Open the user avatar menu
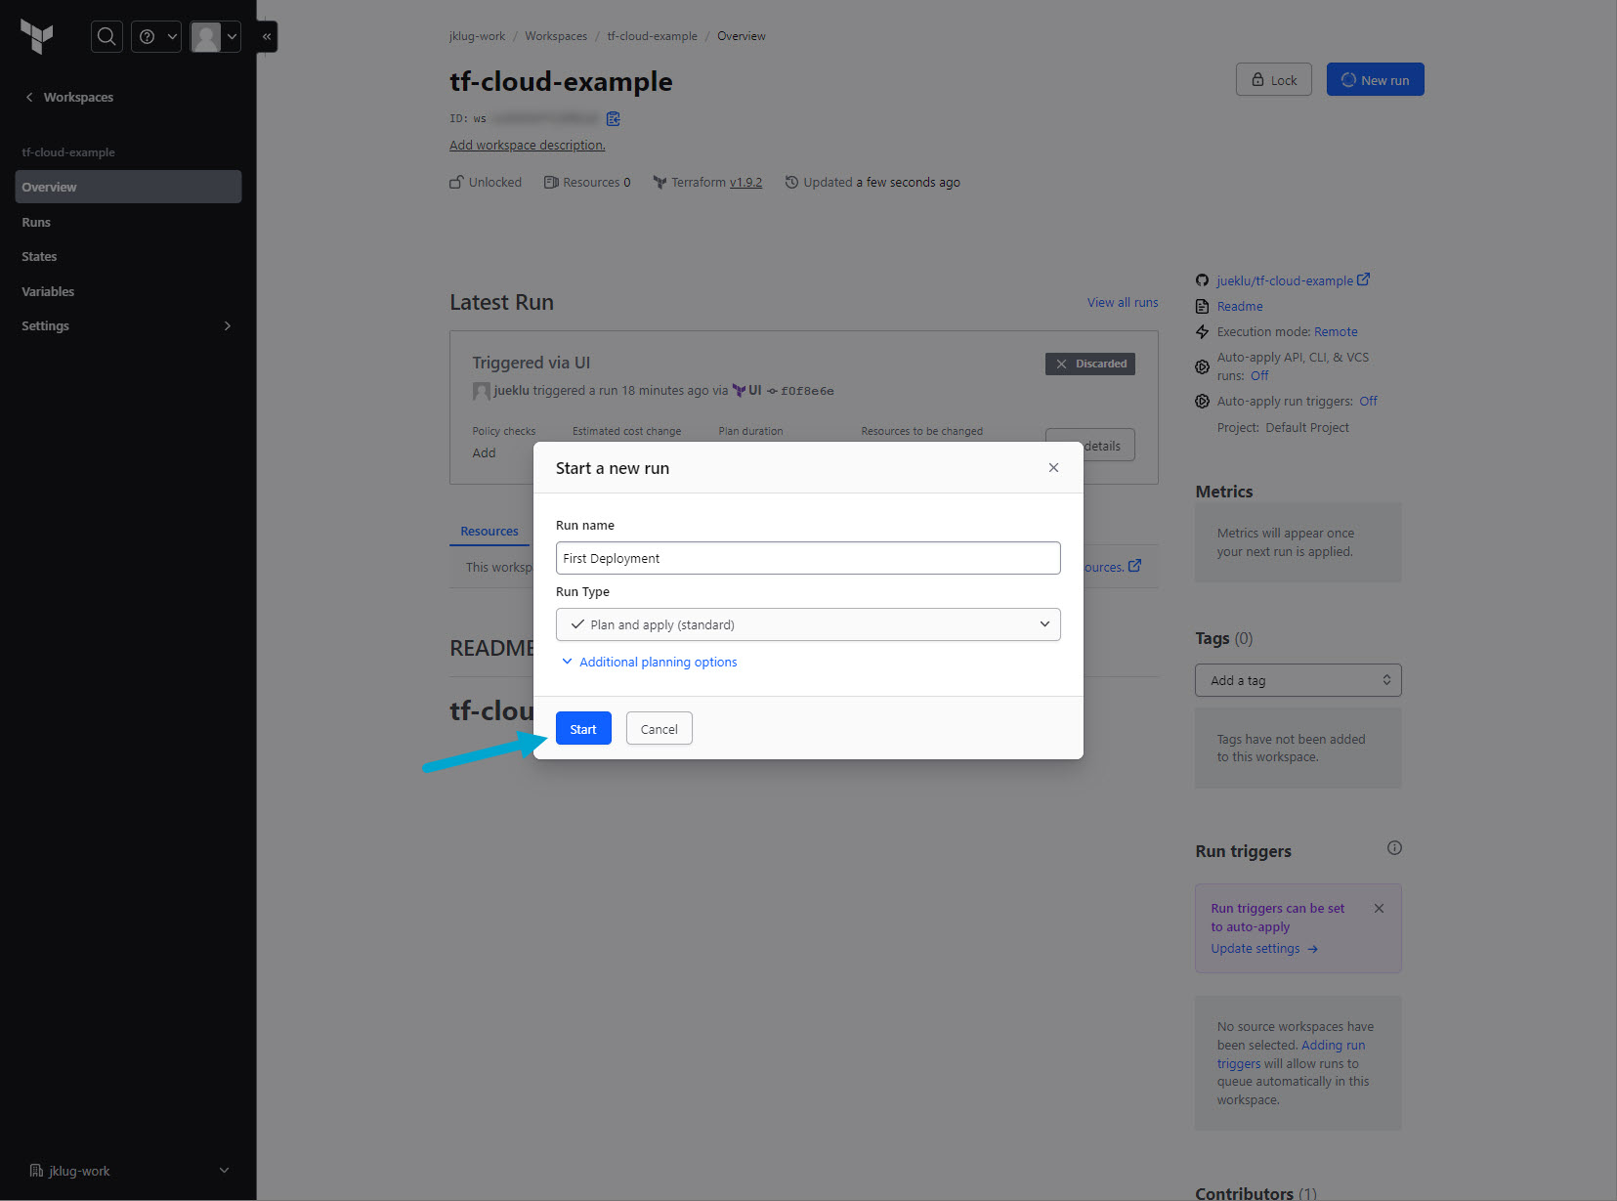This screenshot has width=1617, height=1201. (x=215, y=37)
